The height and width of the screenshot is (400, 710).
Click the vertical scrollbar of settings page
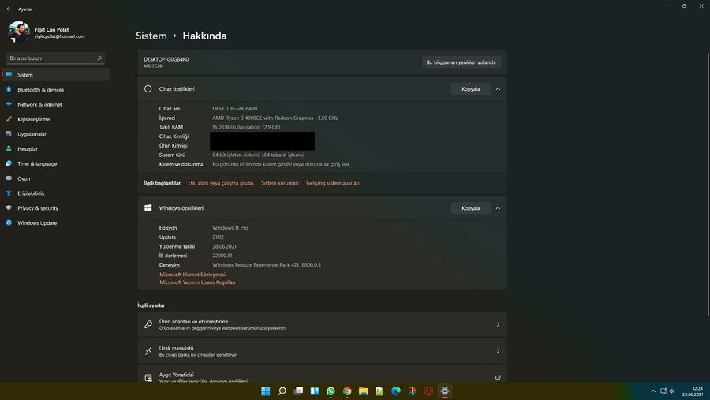point(708,185)
